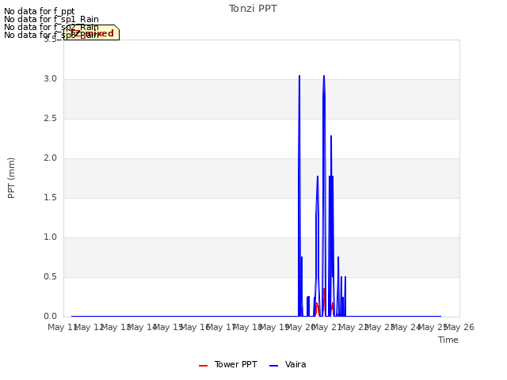507x380 pixels.
Task: Click the red Tower PPT legend swatch
Action: click(x=203, y=366)
